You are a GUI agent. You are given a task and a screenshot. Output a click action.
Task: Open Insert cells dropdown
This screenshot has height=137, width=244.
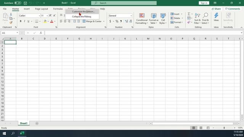181,14
